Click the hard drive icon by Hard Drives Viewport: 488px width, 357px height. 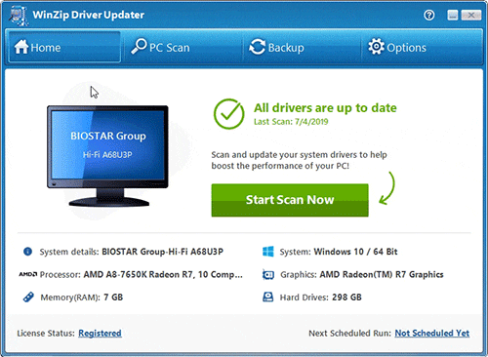267,297
